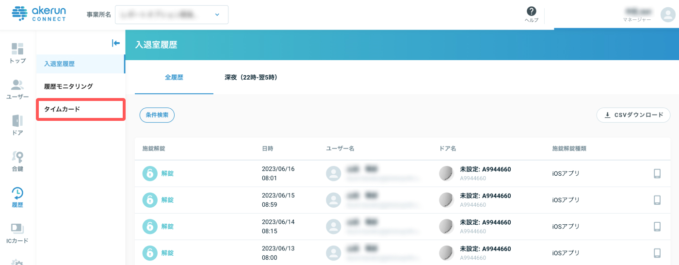Click the door device thumbnail in 2023/06/14 row
This screenshot has height=265, width=679.
(x=446, y=226)
